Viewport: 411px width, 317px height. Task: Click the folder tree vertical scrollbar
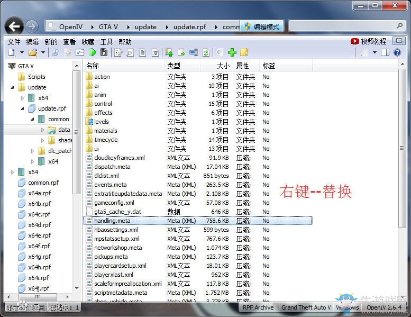coord(77,132)
